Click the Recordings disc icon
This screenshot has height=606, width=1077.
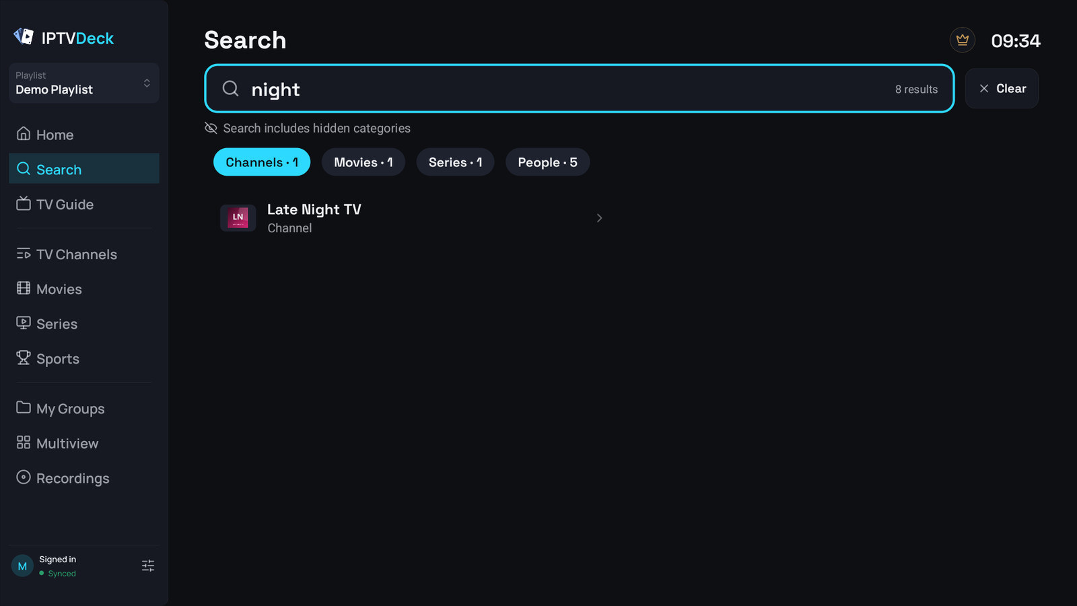coord(24,477)
